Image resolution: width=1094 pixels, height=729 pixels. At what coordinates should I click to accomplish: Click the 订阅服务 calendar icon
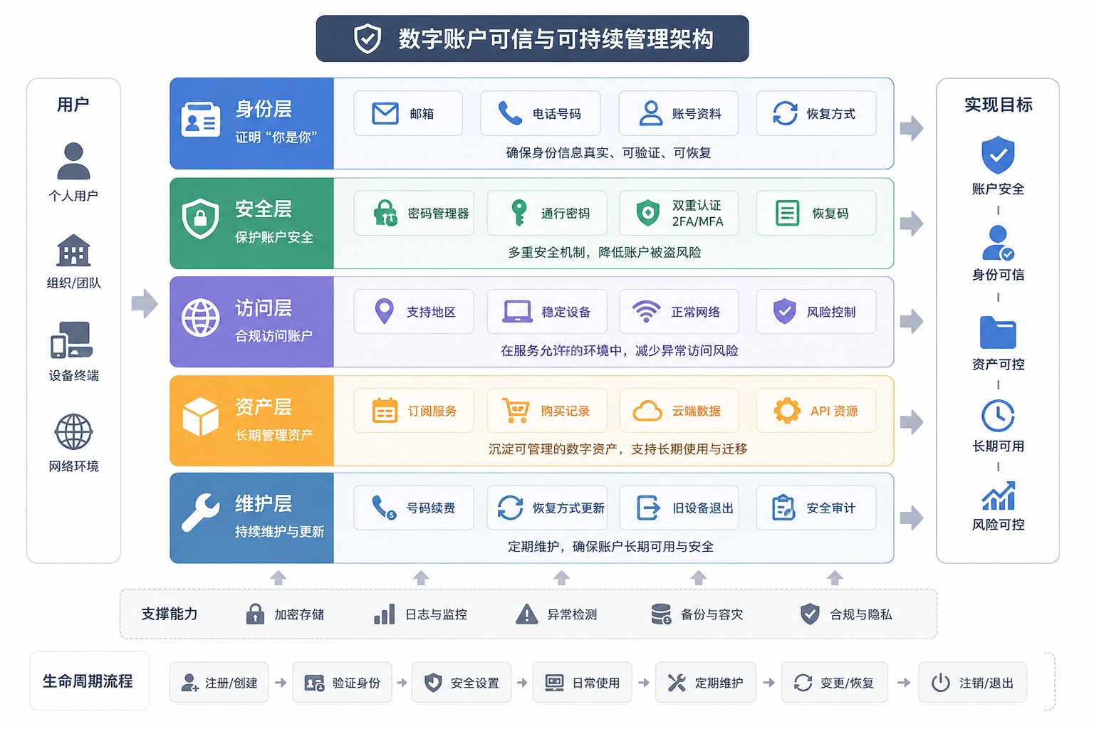tap(385, 411)
